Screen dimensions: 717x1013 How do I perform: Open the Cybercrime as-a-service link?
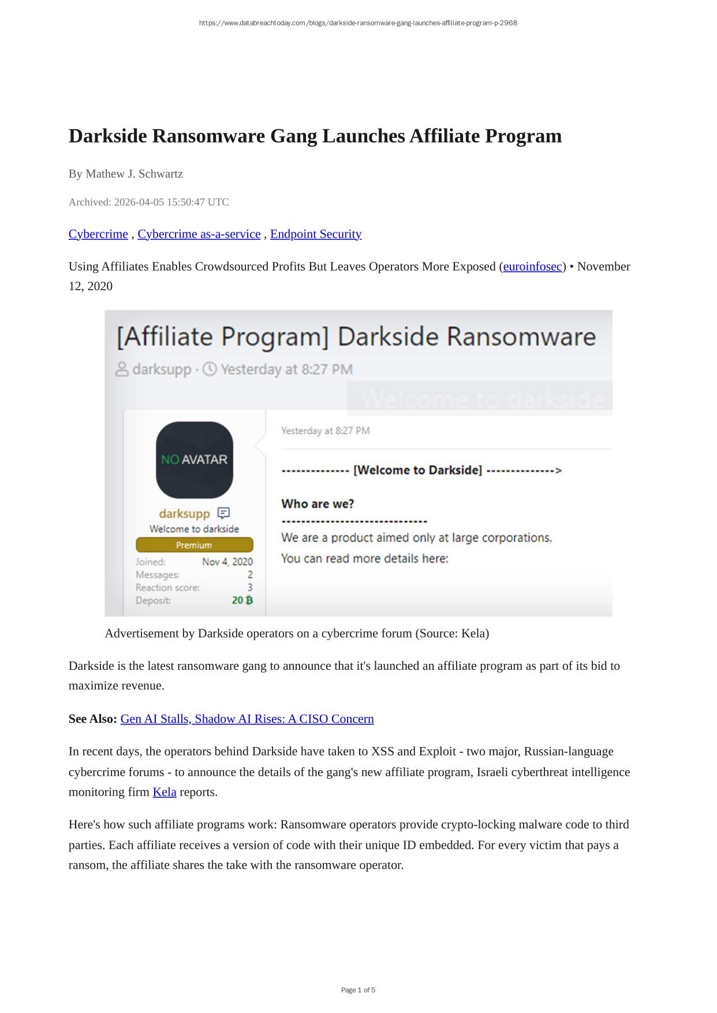pos(199,234)
